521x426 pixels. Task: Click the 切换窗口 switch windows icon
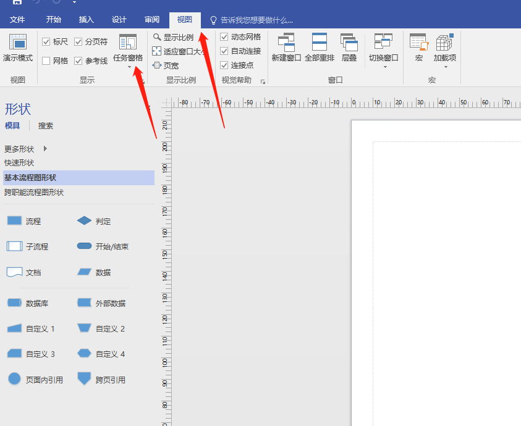pyautogui.click(x=383, y=41)
